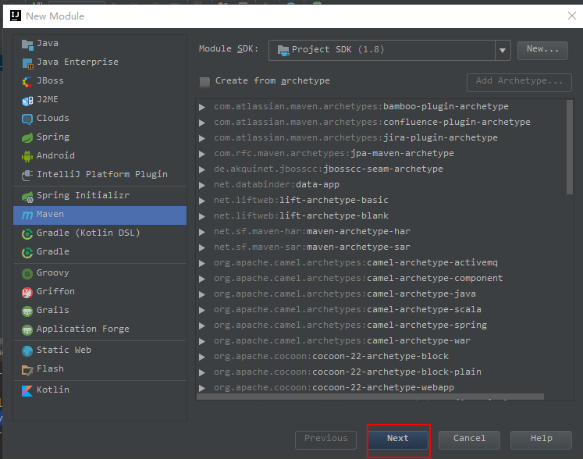
Task: Click the Application Forge icon
Action: [x=27, y=330]
